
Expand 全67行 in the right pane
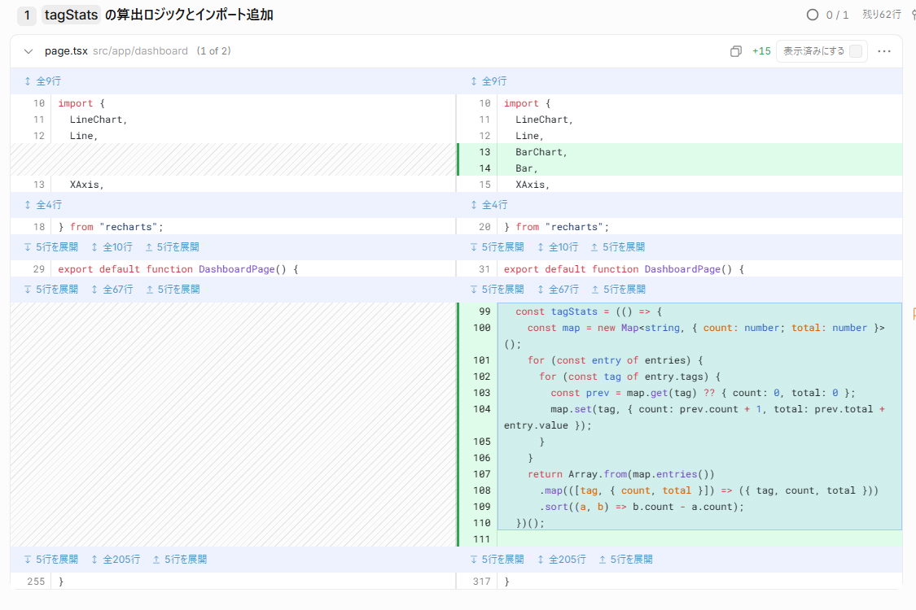558,289
